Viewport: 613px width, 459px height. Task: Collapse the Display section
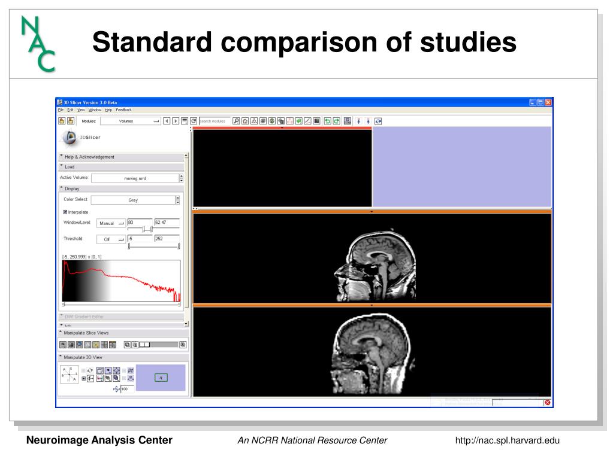click(x=121, y=189)
